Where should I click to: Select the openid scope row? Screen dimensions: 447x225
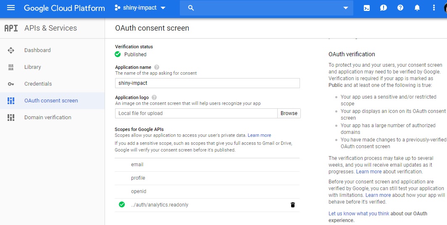point(207,191)
